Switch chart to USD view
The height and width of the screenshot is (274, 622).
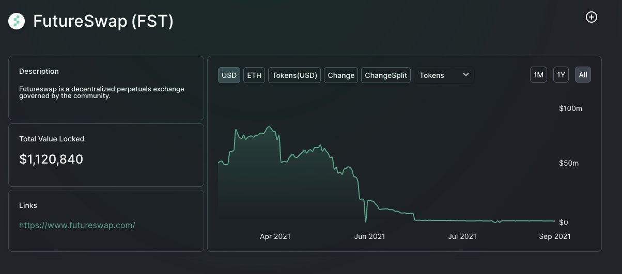(x=229, y=75)
